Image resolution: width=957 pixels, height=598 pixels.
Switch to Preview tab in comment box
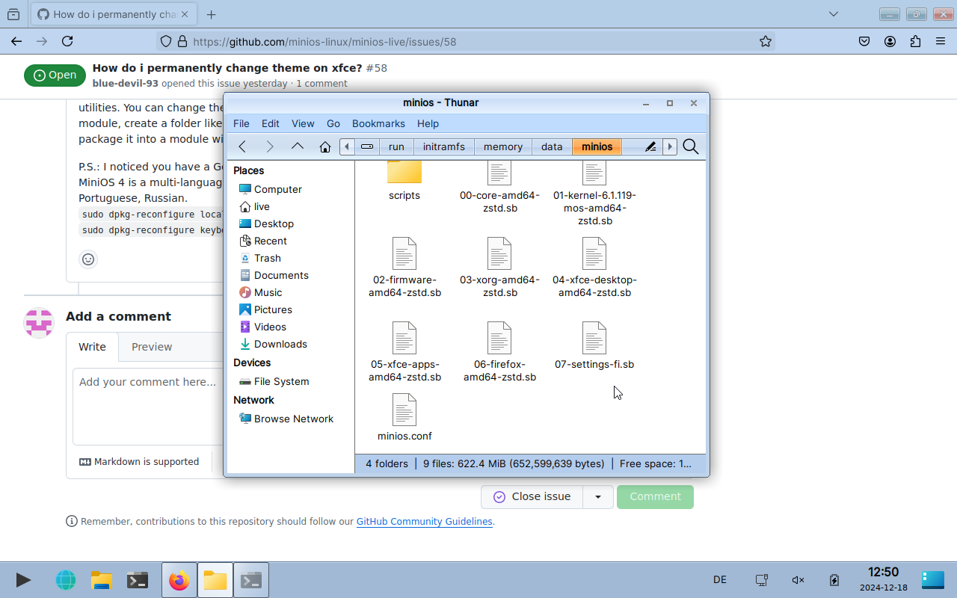coord(152,347)
